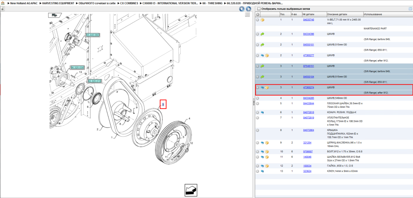Click the box icon for part 100034
Viewport: 413px width, 198px height.
(x=267, y=166)
